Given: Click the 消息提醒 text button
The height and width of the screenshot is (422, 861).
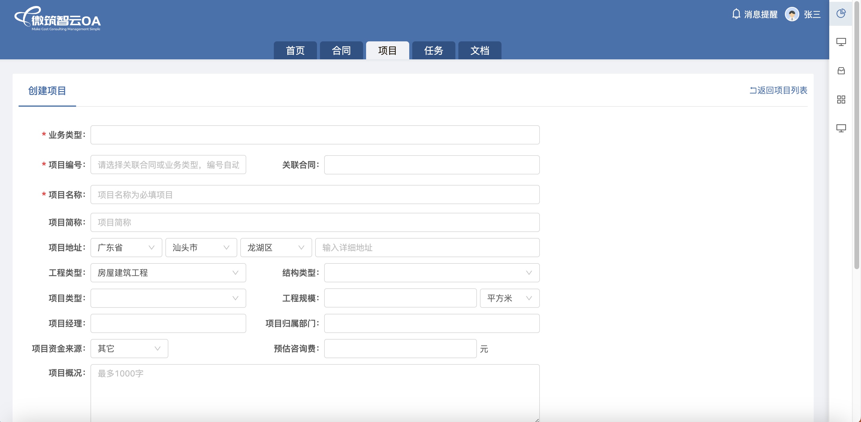Looking at the screenshot, I should (760, 14).
